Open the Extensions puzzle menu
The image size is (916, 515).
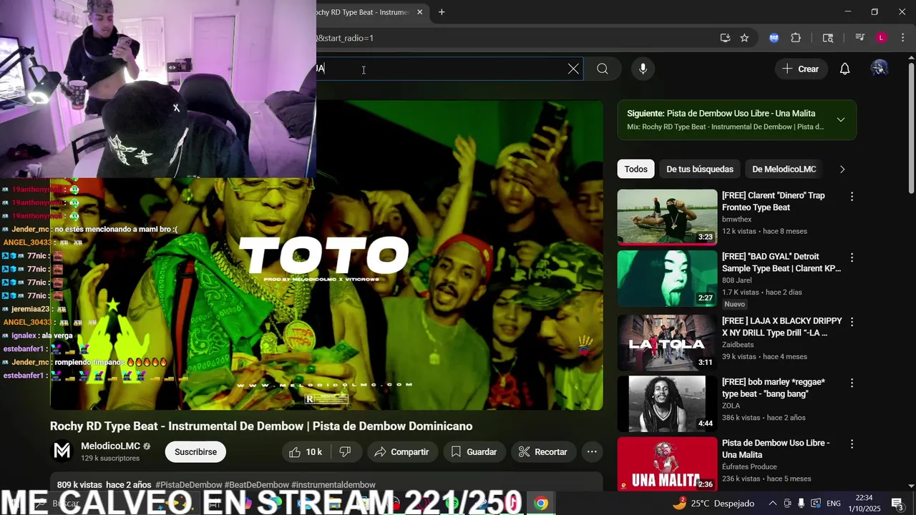[x=796, y=38]
